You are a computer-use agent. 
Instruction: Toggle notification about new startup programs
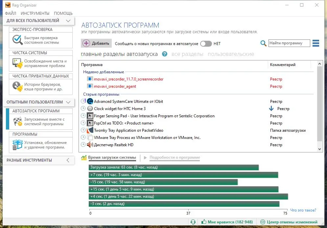(x=206, y=44)
